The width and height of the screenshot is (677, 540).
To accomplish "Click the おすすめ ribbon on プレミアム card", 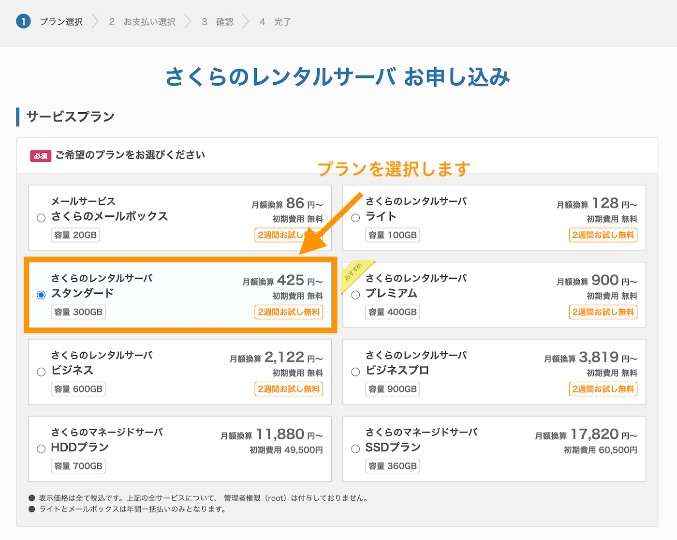I will coord(355,275).
